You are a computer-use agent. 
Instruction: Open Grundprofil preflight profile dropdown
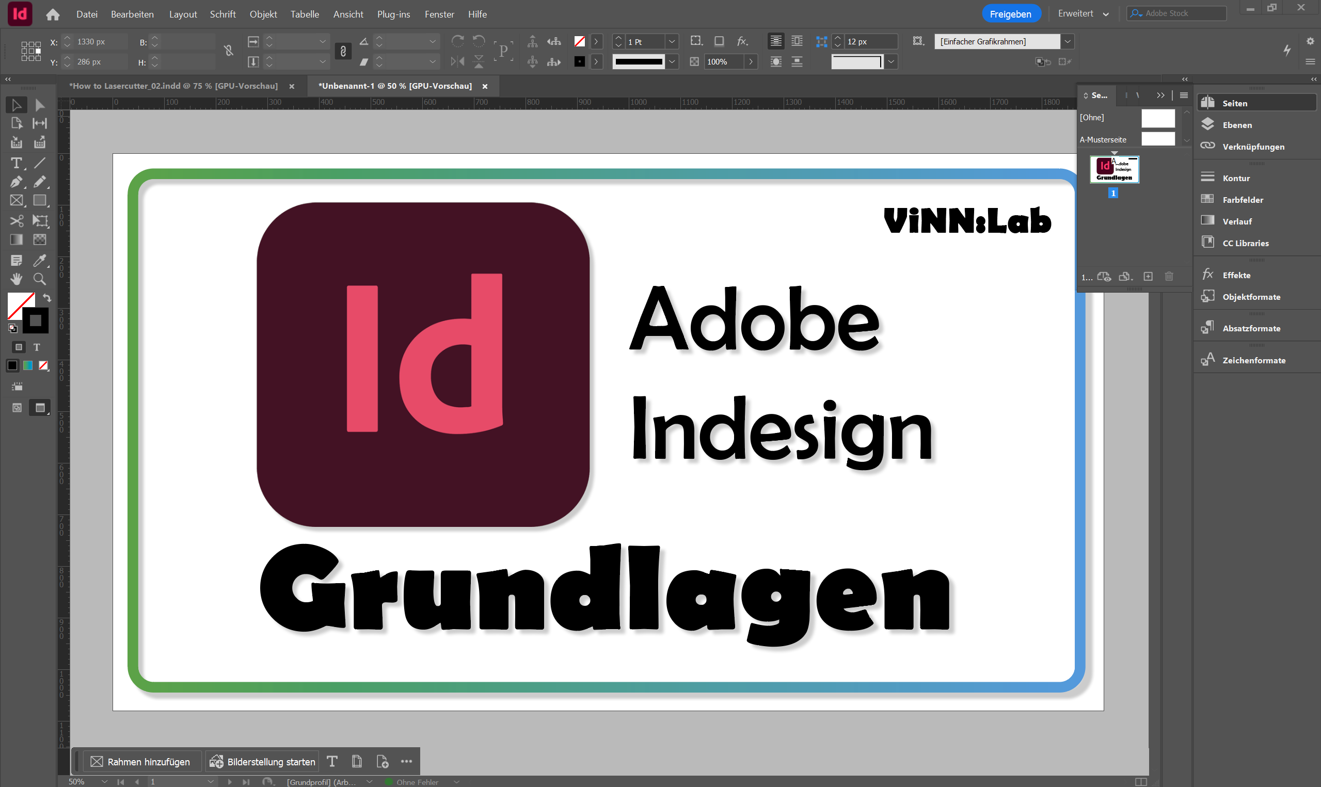click(x=370, y=782)
